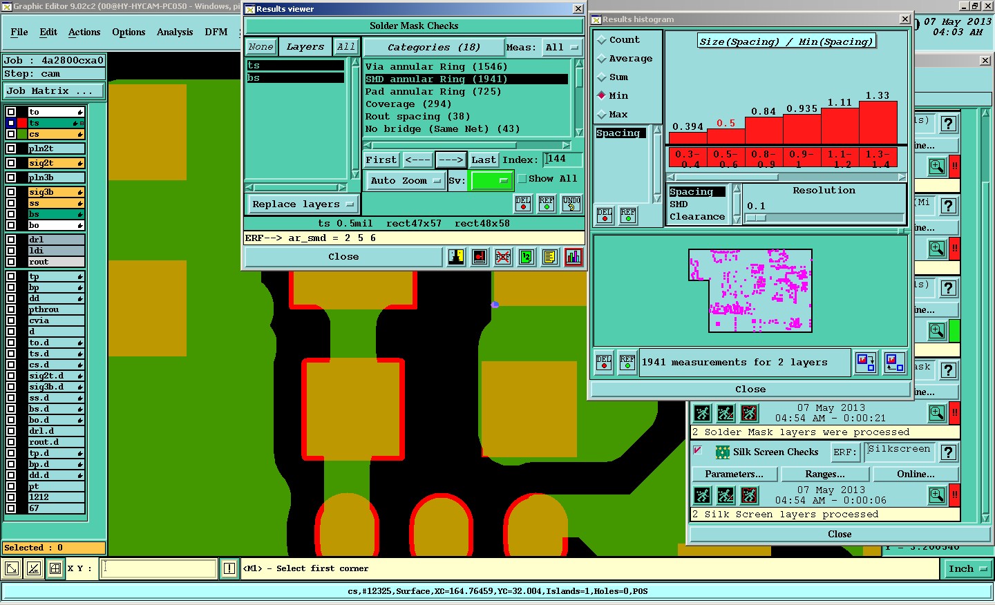Open the Auto Zoom dropdown
The image size is (995, 605).
pos(405,181)
